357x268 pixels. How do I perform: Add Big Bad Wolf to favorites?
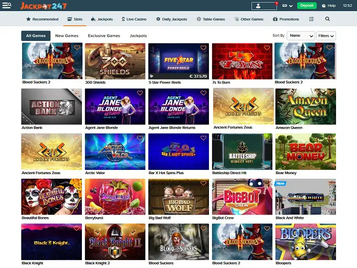203,183
